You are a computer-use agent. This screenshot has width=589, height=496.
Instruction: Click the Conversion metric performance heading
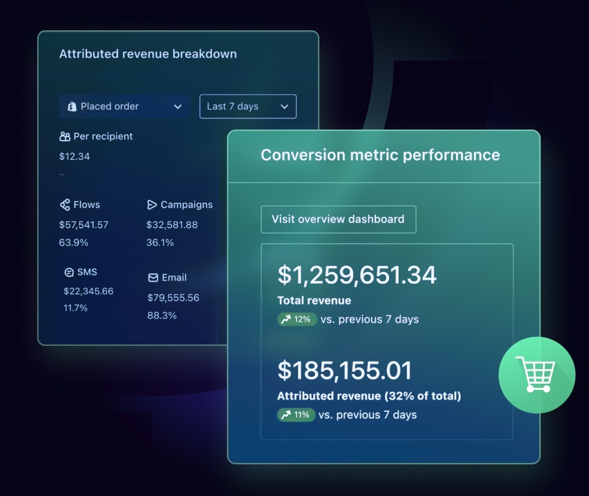[380, 155]
